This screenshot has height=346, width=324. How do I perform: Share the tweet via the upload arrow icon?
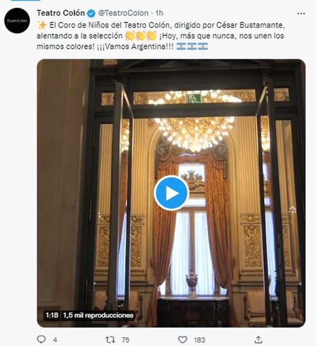click(258, 339)
